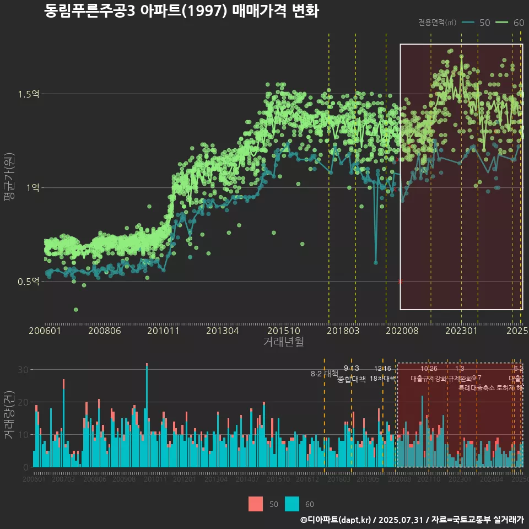Image resolution: width=529 pixels, height=529 pixels.
Task: Click the 거래년월 axis title
Action: pos(284,342)
